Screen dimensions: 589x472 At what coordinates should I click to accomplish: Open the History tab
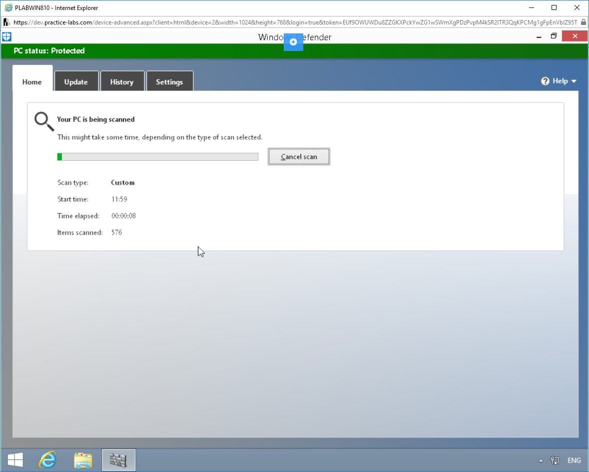(x=122, y=82)
